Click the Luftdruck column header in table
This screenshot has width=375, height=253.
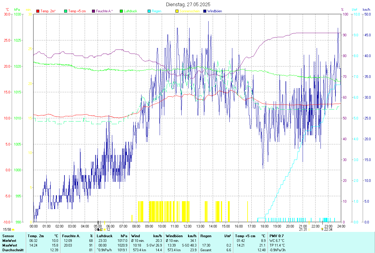tap(105, 236)
